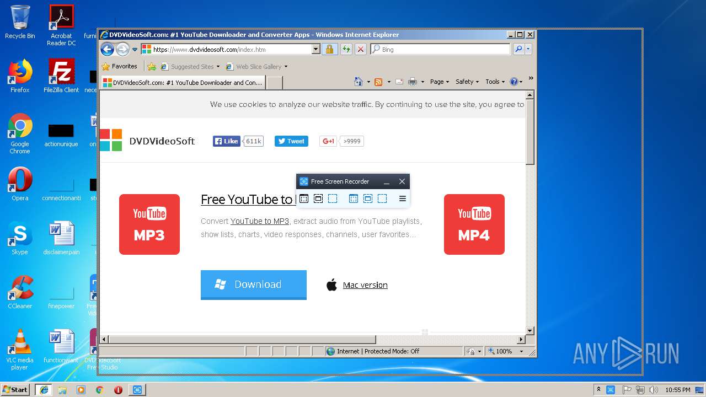Select the Recycle Bin desktop icon
Screen dimensions: 706x397
tap(20, 22)
